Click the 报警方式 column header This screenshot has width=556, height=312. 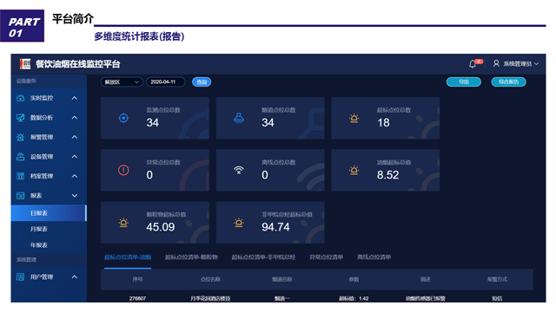click(x=497, y=279)
